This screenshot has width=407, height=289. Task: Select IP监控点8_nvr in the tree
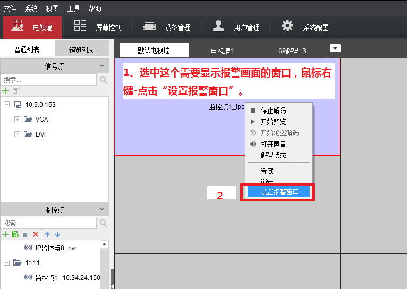point(56,248)
